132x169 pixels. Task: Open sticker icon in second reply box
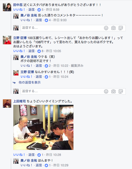point(120,91)
